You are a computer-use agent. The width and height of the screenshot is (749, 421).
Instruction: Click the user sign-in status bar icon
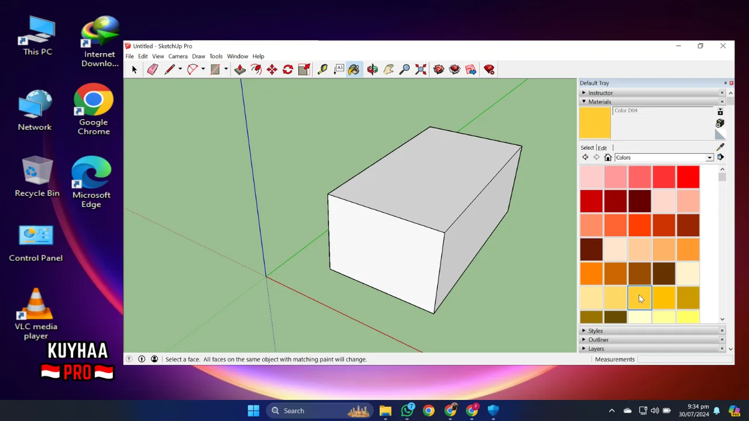154,359
